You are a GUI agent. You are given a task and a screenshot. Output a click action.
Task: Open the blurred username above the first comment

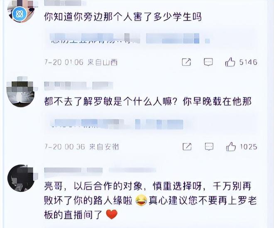[65, 3]
